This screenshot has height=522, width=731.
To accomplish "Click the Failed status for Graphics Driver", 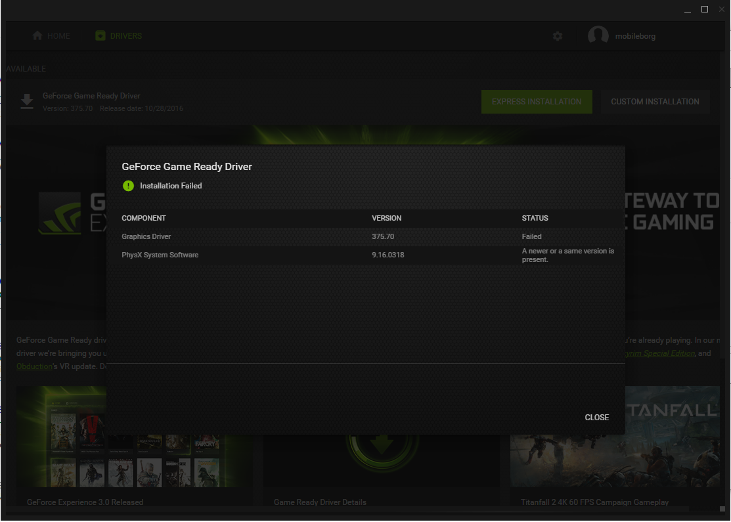I will tap(531, 237).
